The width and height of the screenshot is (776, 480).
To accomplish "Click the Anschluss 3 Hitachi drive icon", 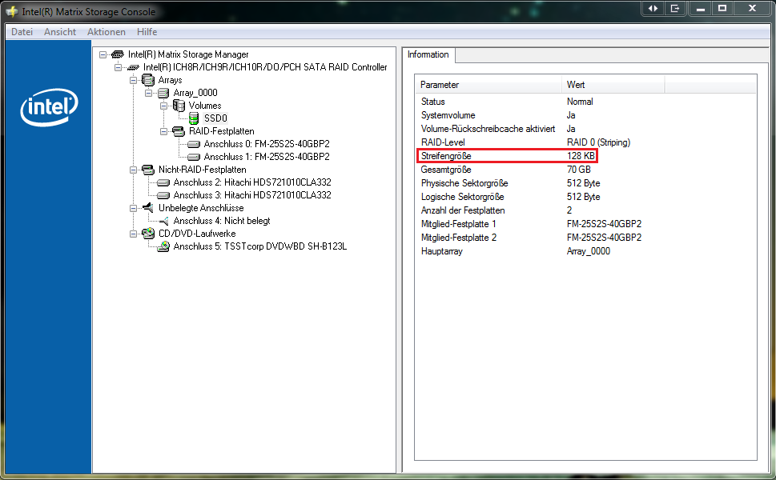I will [163, 196].
